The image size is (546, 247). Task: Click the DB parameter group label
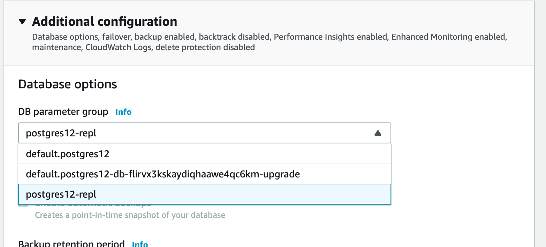(63, 112)
